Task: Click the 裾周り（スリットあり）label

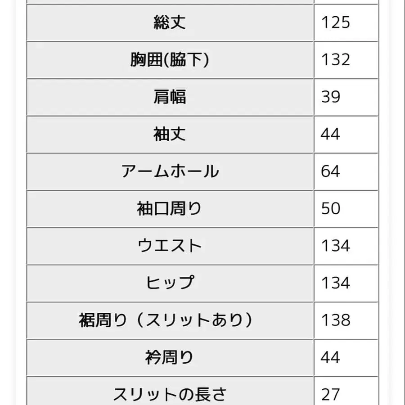Action: point(166,320)
